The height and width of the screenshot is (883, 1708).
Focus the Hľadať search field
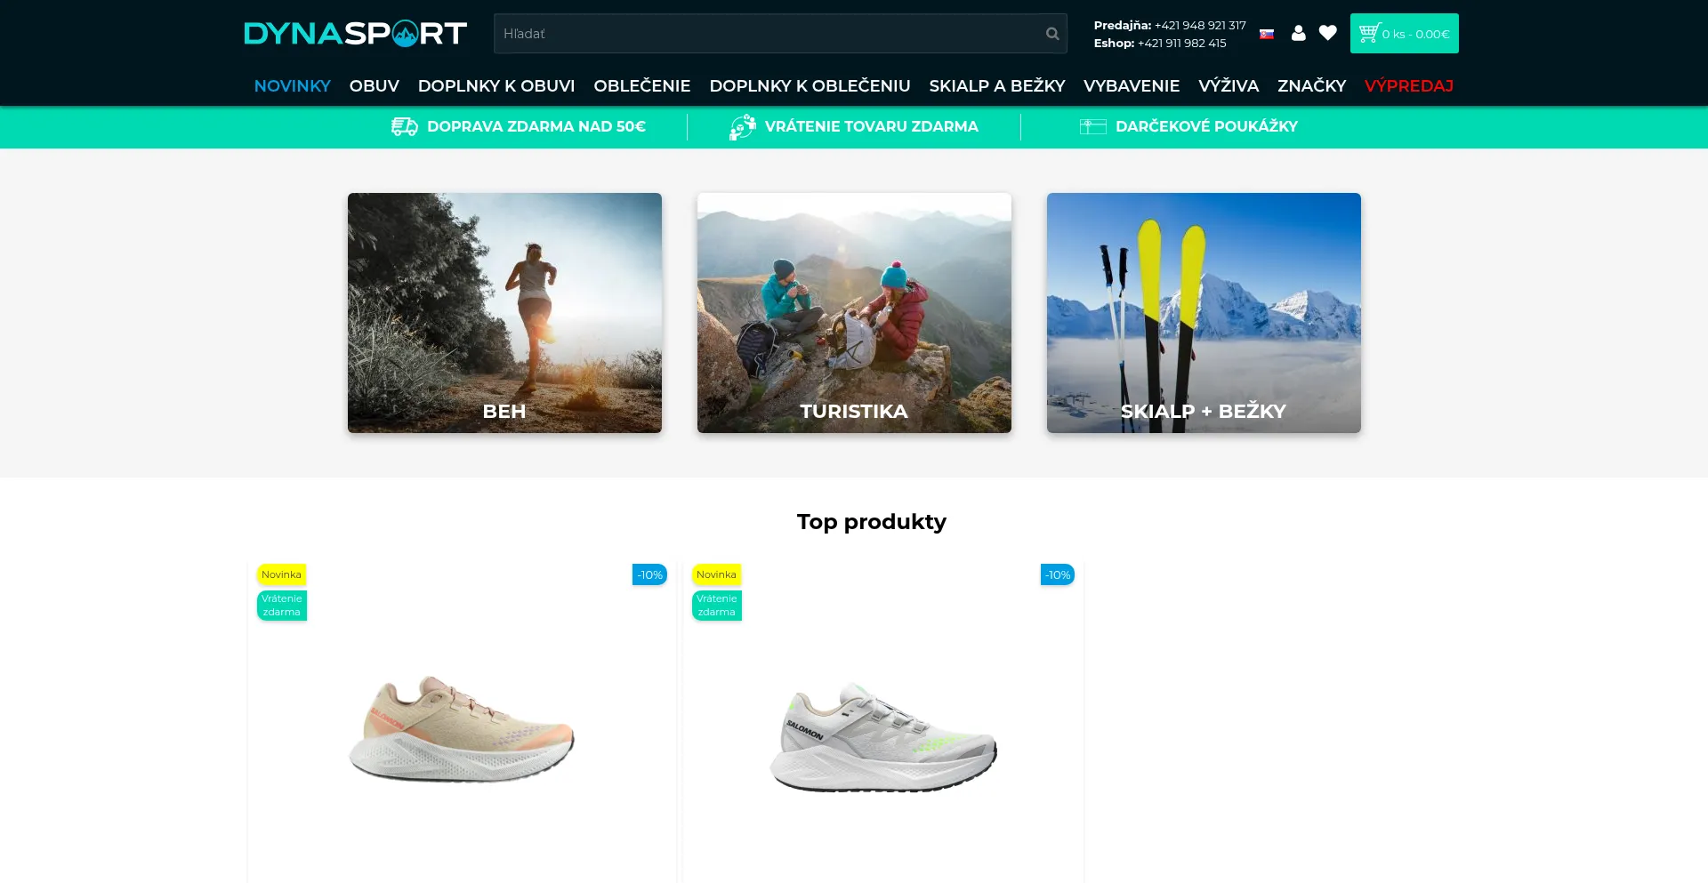click(770, 34)
